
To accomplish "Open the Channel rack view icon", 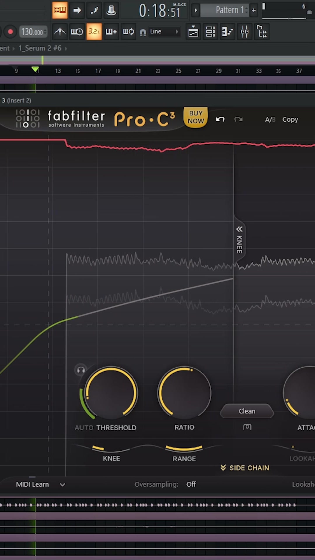I will [210, 32].
